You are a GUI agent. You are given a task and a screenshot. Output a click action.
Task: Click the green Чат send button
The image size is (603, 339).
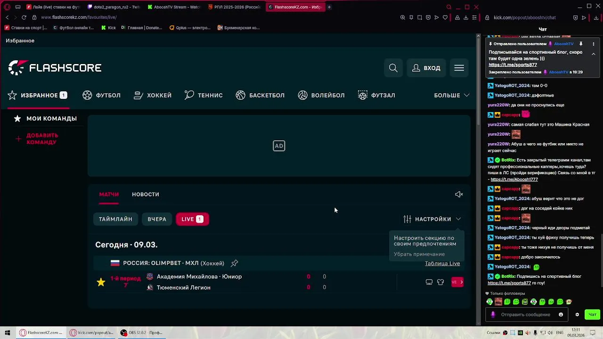(592, 315)
